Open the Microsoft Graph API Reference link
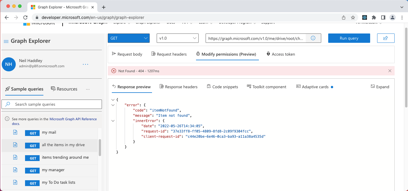This screenshot has width=408, height=191. click(73, 119)
